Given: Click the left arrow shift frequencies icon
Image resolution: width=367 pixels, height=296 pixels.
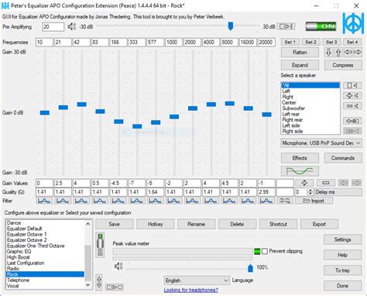Looking at the screenshot, I should pos(348,53).
